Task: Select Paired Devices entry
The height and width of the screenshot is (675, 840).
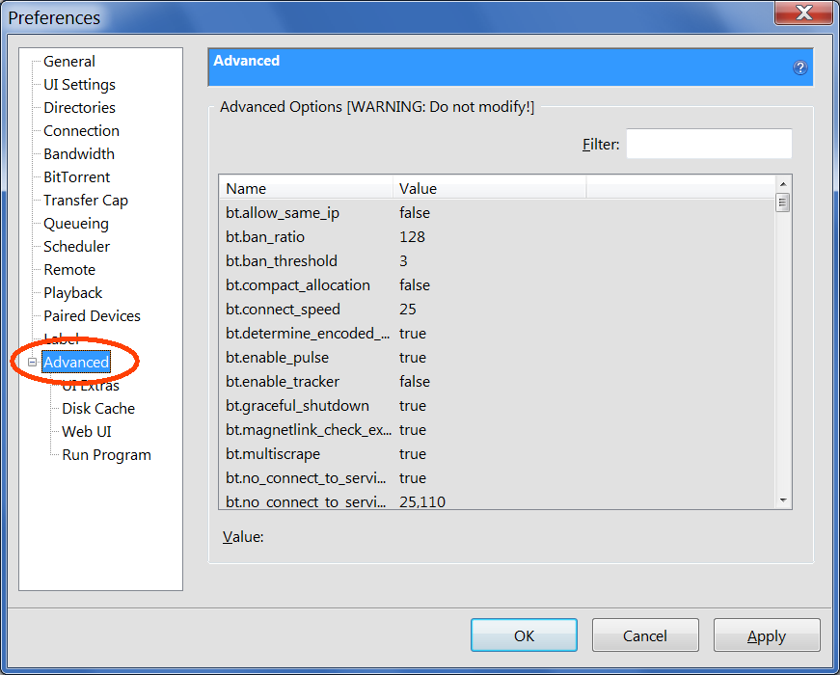Action: coord(93,316)
